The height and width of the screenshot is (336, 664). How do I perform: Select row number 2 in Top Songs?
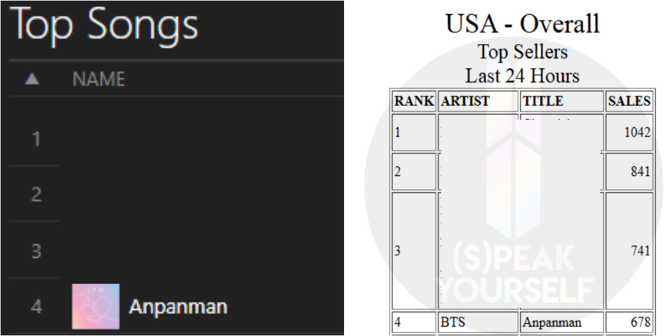tap(37, 195)
